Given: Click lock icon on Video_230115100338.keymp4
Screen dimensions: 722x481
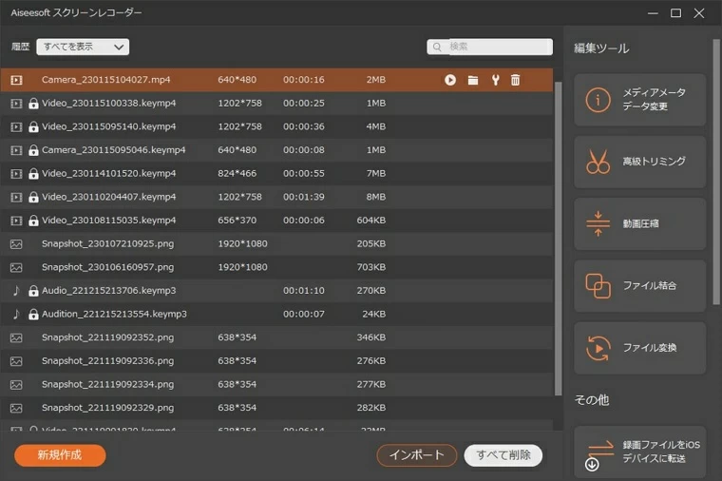Looking at the screenshot, I should pyautogui.click(x=33, y=104).
